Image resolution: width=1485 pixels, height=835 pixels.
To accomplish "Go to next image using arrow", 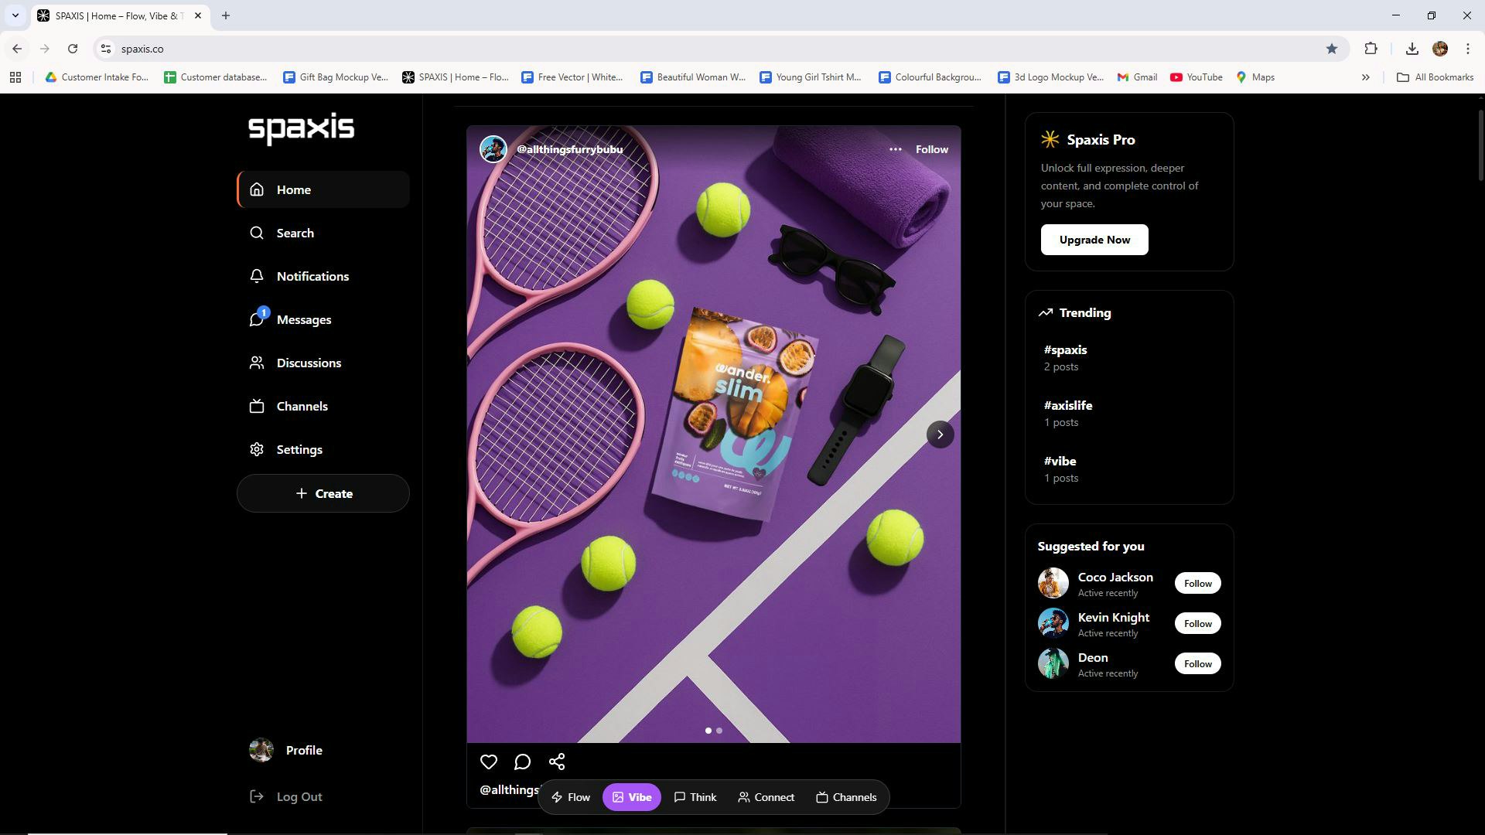I will (x=940, y=435).
